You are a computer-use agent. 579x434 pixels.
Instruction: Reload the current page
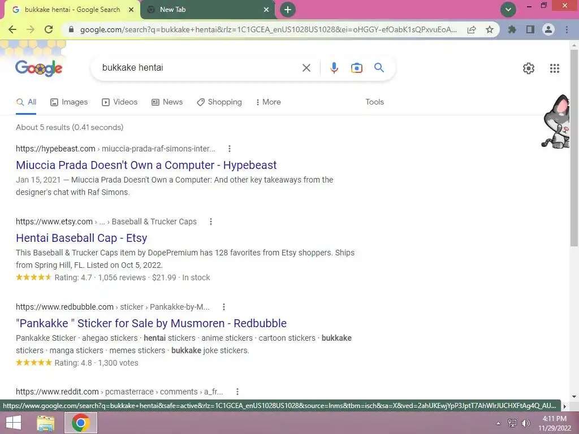pyautogui.click(x=49, y=29)
